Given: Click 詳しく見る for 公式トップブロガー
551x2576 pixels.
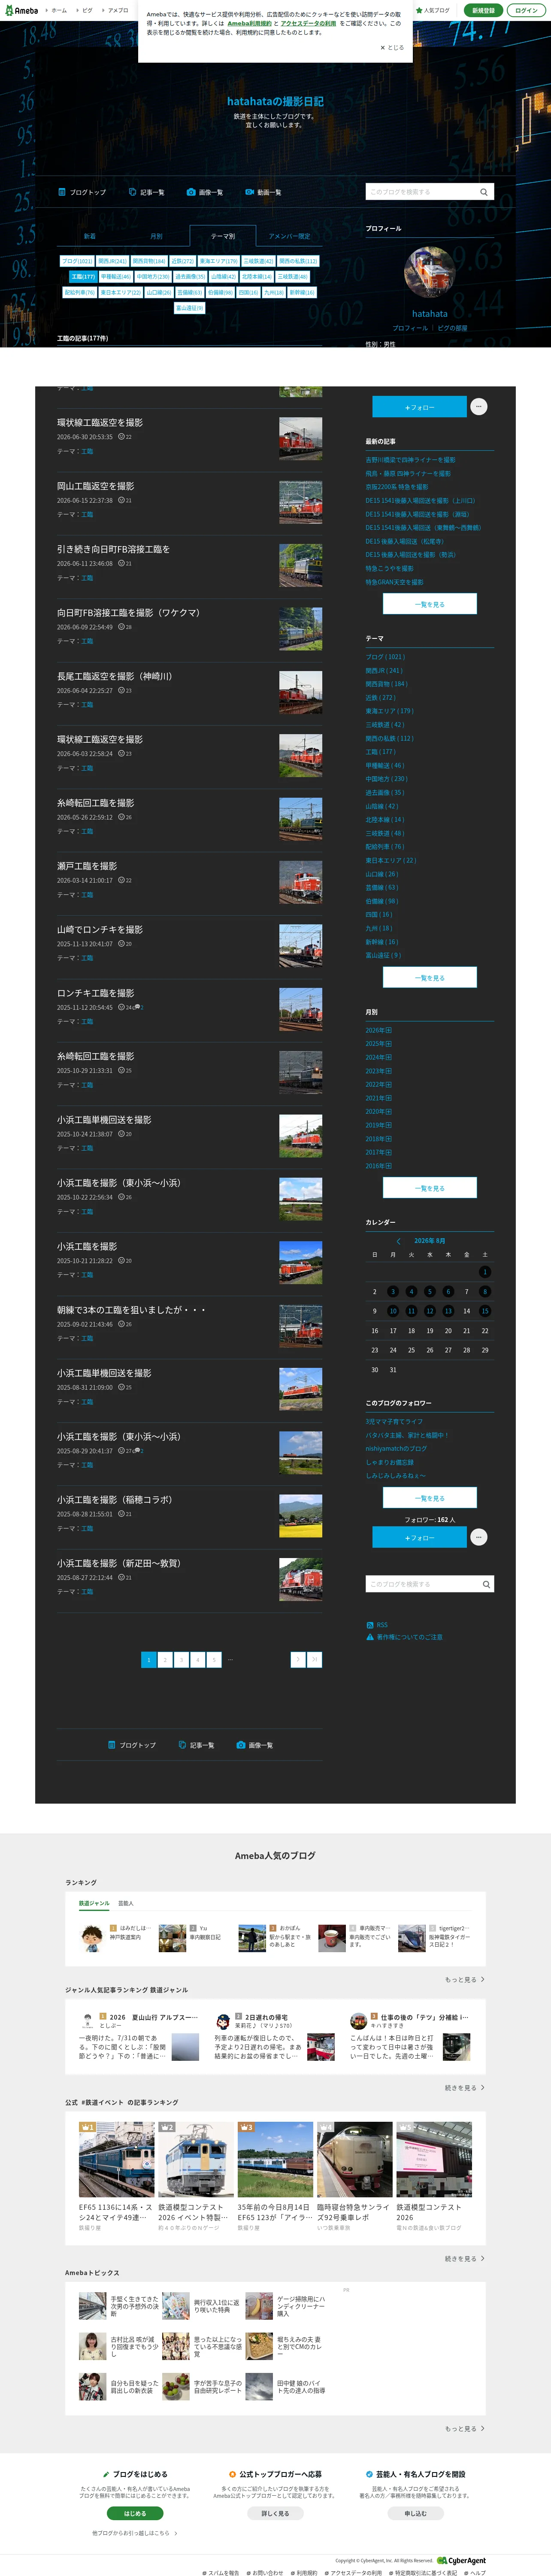Looking at the screenshot, I should click(x=275, y=2513).
